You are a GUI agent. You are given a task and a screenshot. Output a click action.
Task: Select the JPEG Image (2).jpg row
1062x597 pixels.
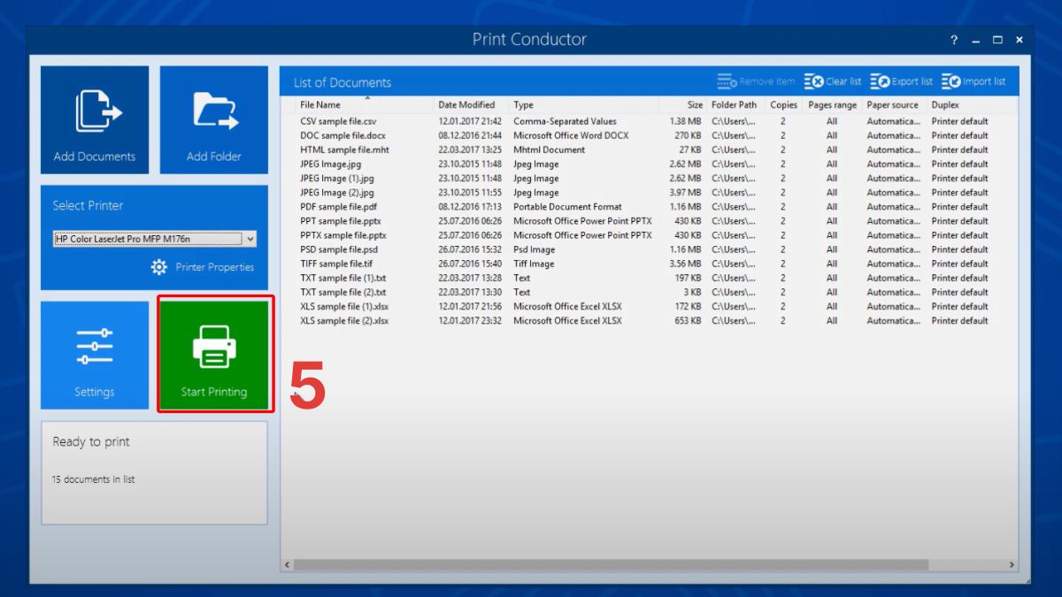coord(650,192)
